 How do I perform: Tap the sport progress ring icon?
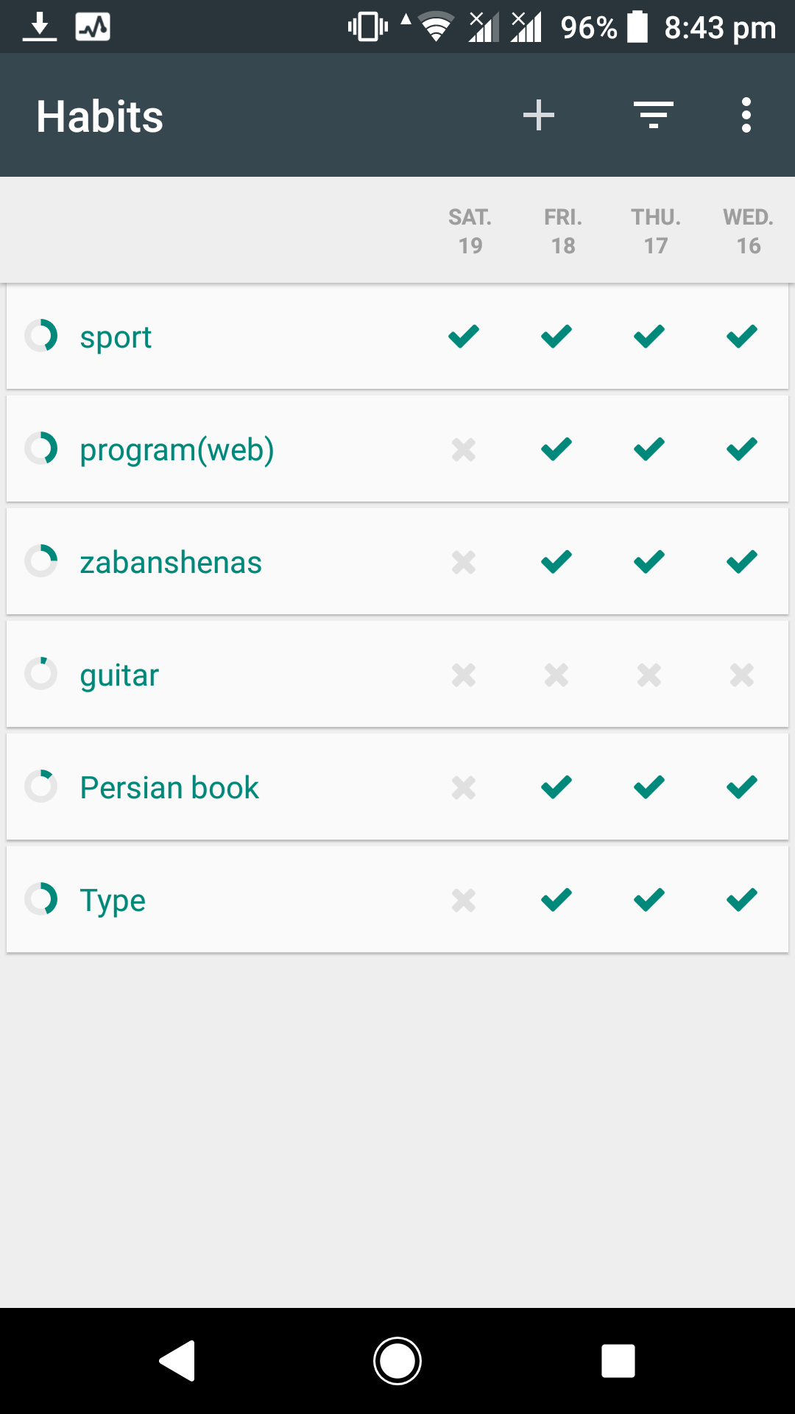(x=41, y=336)
